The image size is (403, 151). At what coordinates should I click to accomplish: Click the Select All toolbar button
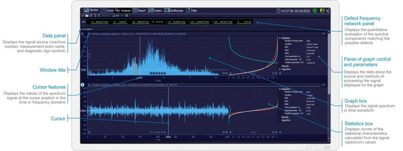105,16
